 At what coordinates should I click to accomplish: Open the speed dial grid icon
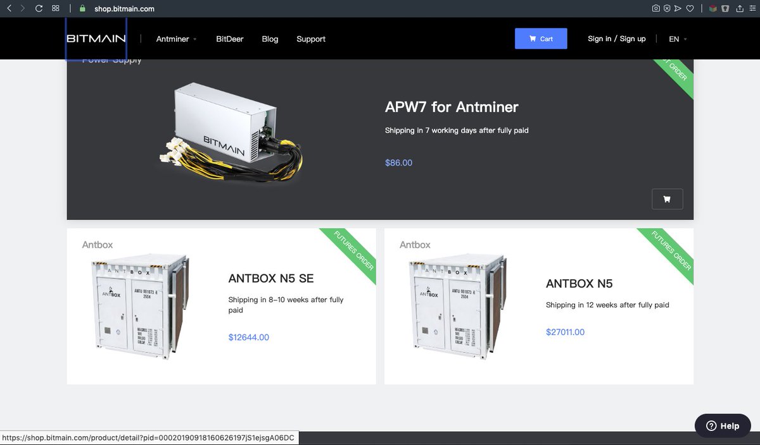click(56, 9)
